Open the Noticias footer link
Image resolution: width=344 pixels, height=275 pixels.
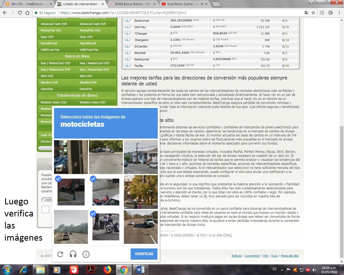pos(237,256)
